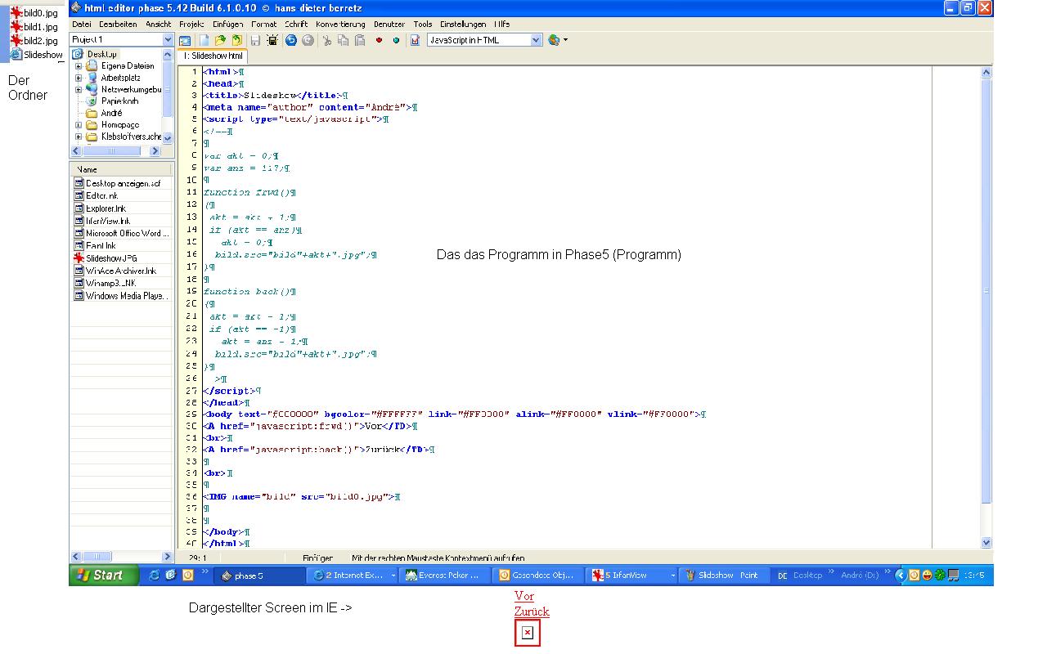The height and width of the screenshot is (654, 1047).
Task: Select bild1.jpg in the folder listing
Action: [x=34, y=27]
